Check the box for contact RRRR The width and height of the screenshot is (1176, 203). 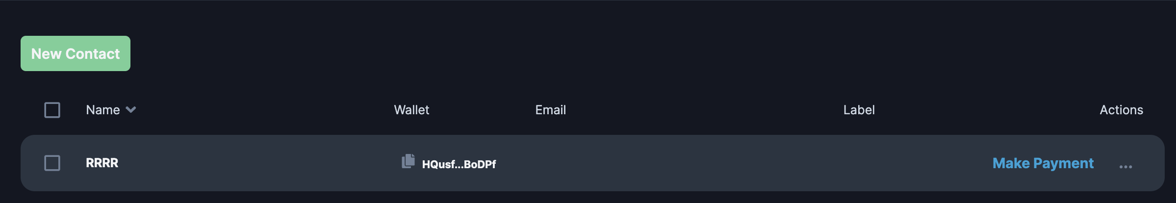pyautogui.click(x=52, y=163)
